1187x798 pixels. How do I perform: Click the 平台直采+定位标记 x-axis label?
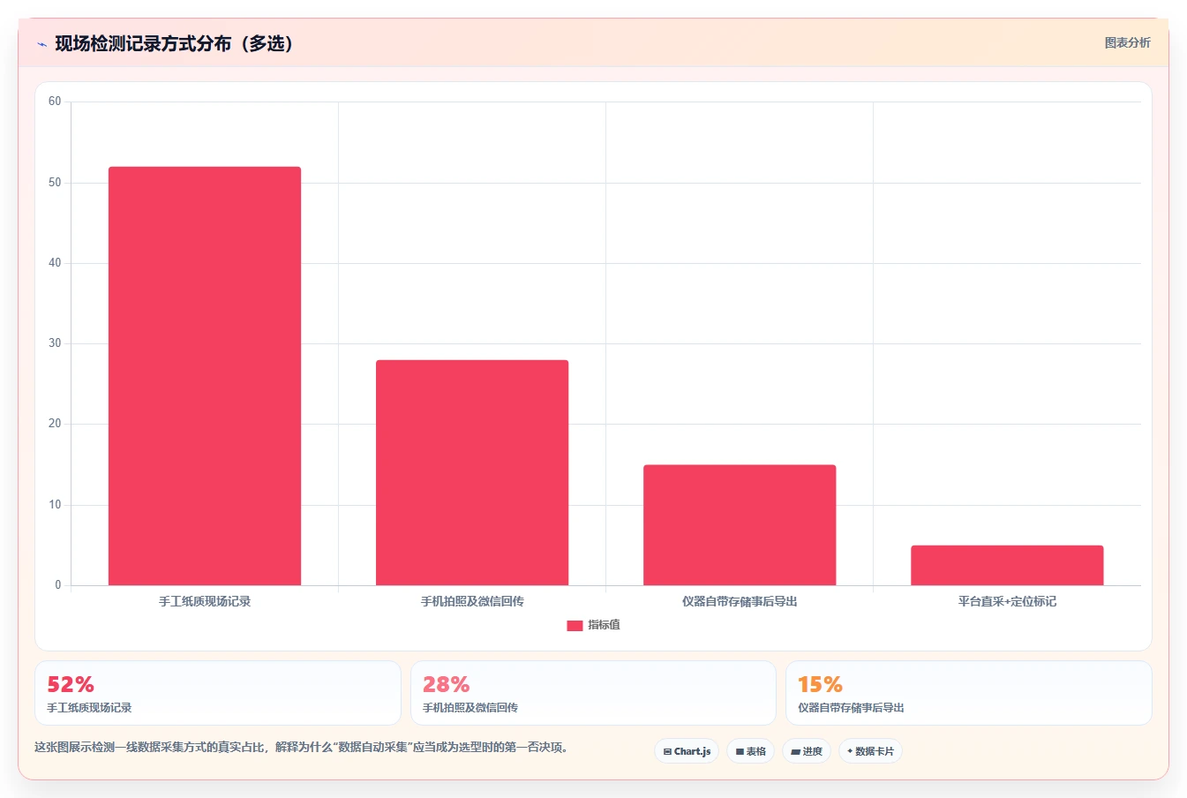tap(1007, 601)
